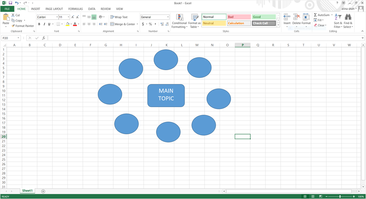This screenshot has height=199, width=366.
Task: Apply the Good cell style
Action: tap(264, 17)
